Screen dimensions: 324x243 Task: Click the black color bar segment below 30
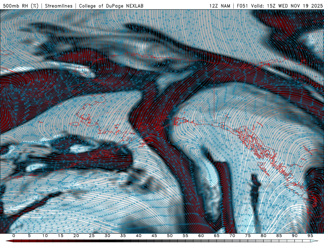point(107,241)
